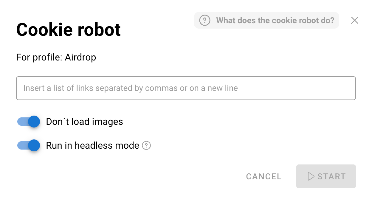Click the 'Don't load images' label text
This screenshot has height=202, width=372.
coord(84,122)
